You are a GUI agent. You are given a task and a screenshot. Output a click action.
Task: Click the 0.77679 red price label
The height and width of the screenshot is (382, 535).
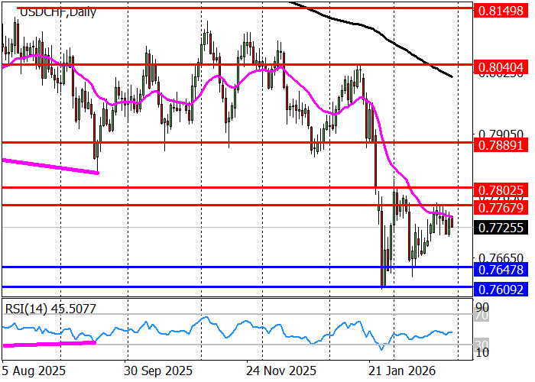[501, 207]
